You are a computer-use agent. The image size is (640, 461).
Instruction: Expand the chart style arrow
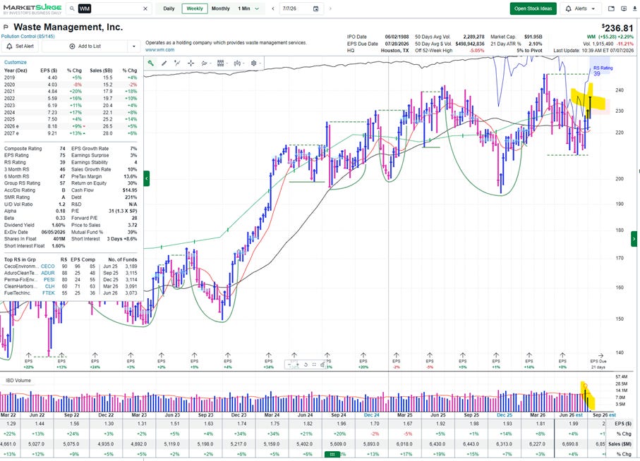pyautogui.click(x=243, y=63)
